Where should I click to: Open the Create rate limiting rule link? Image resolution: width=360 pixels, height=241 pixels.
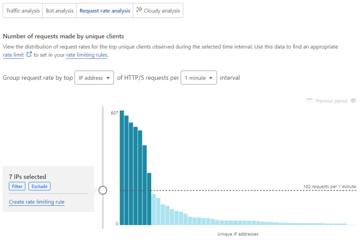click(36, 202)
